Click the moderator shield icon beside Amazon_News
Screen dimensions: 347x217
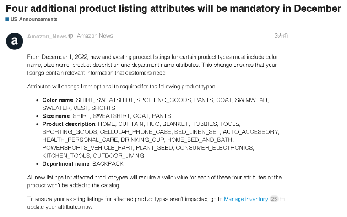(x=70, y=36)
